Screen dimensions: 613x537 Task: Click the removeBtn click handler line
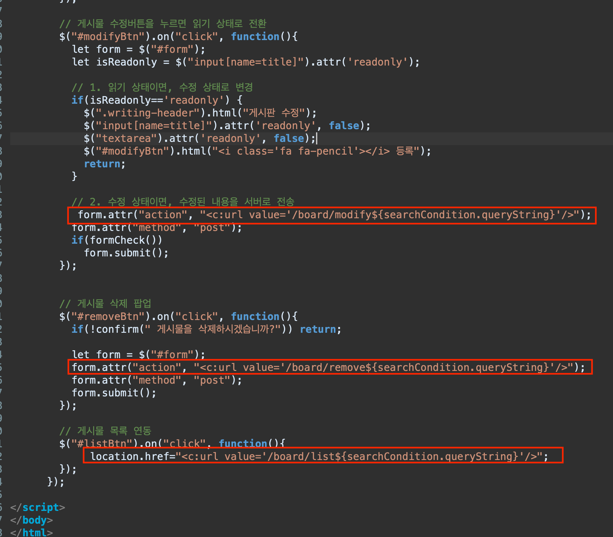click(x=178, y=317)
